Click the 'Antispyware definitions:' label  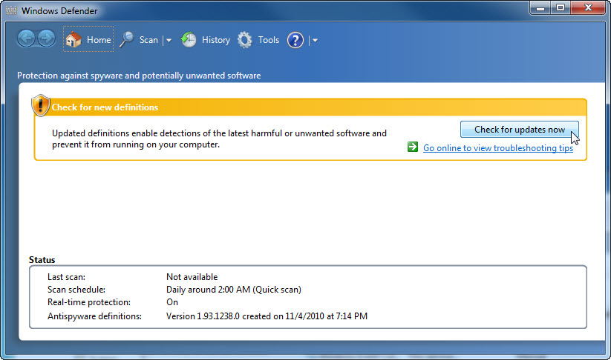coord(94,316)
